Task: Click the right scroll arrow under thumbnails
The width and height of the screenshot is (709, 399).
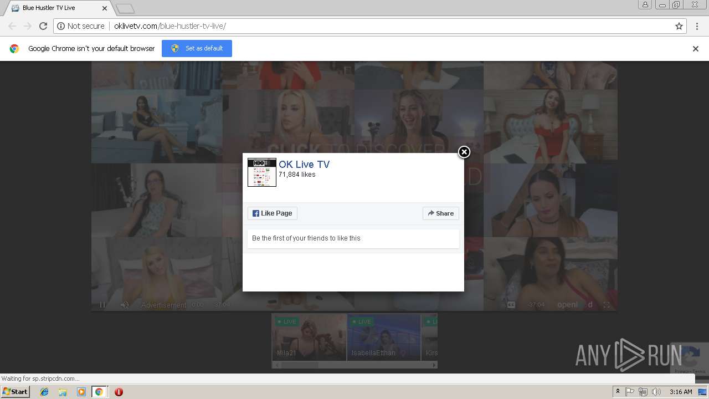Action: click(434, 365)
